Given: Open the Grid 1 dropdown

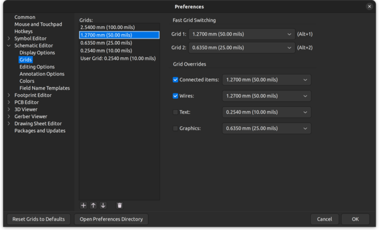Looking at the screenshot, I should pos(242,34).
